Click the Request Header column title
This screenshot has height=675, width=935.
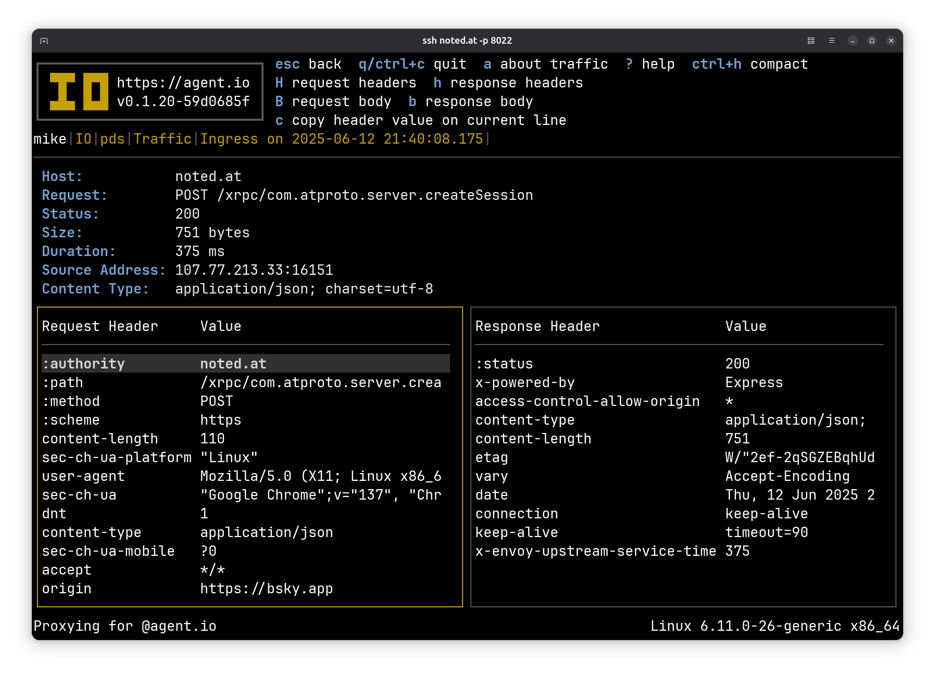click(x=100, y=326)
